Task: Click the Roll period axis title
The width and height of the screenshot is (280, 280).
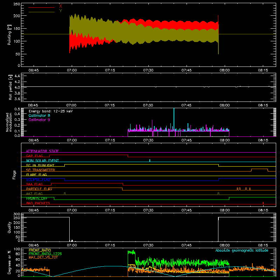Action: point(10,87)
